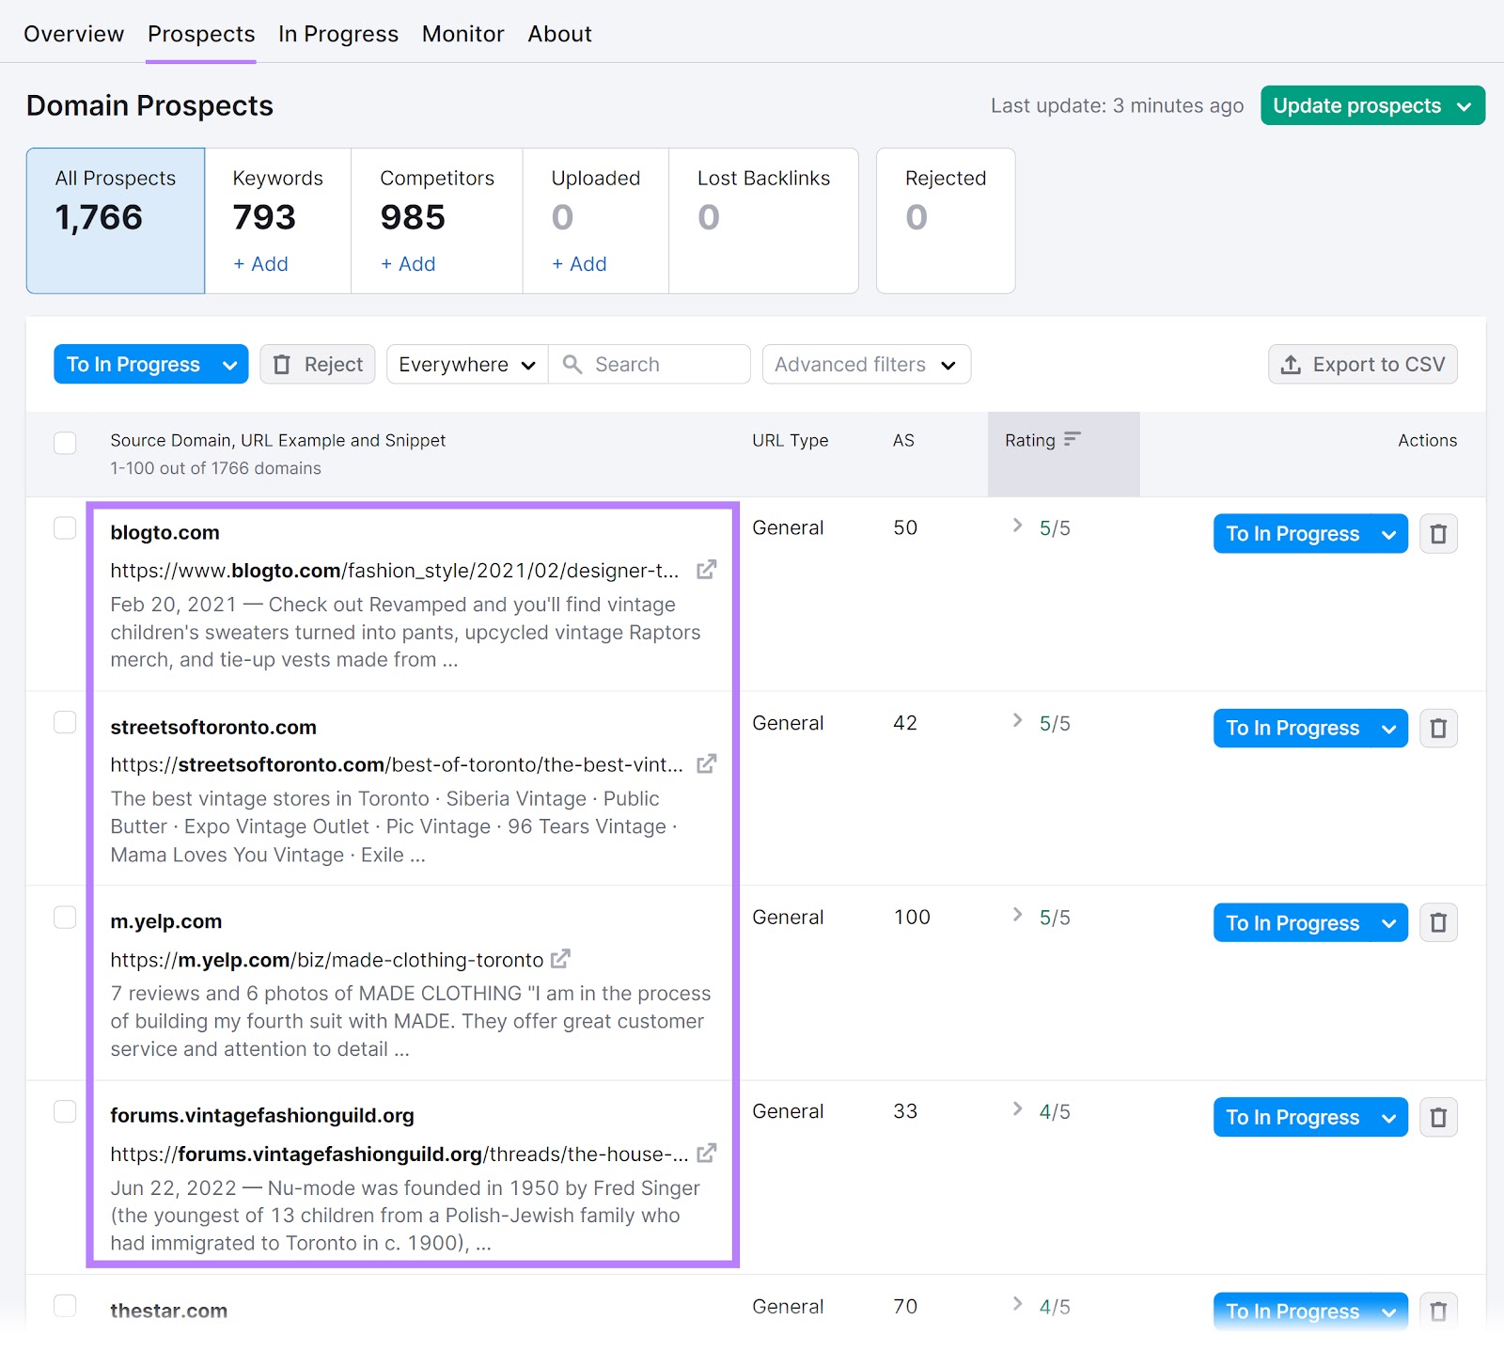Open the Advanced filters dropdown
This screenshot has width=1504, height=1351.
pyautogui.click(x=865, y=364)
